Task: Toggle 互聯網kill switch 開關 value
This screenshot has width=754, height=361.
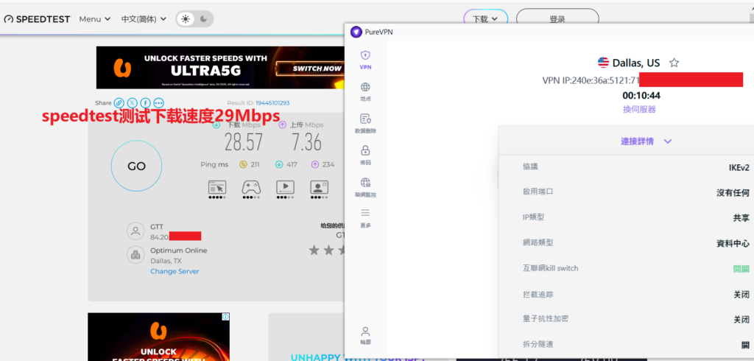Action: click(741, 269)
